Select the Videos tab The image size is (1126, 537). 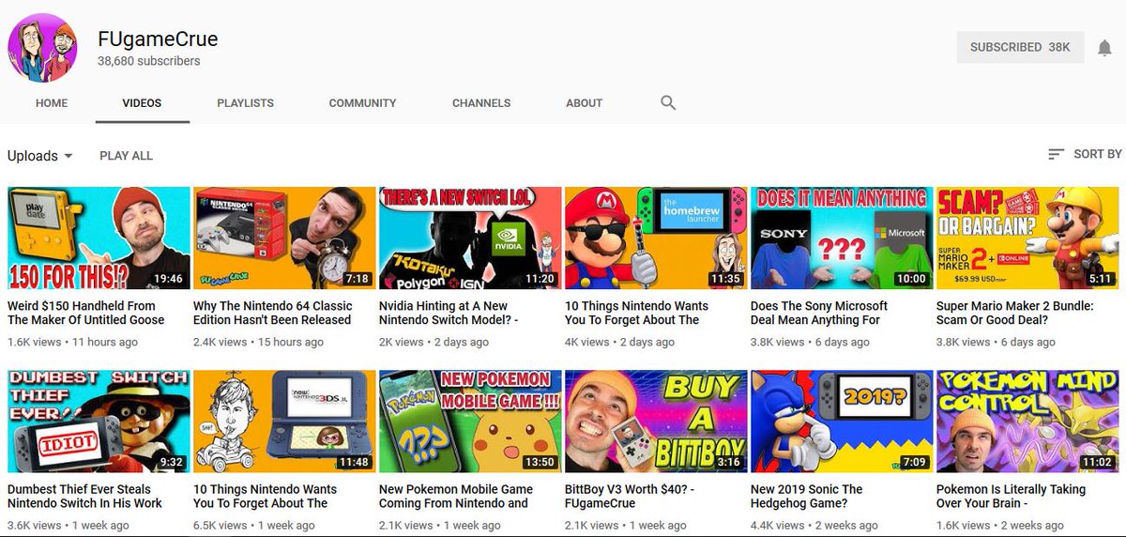click(x=143, y=103)
